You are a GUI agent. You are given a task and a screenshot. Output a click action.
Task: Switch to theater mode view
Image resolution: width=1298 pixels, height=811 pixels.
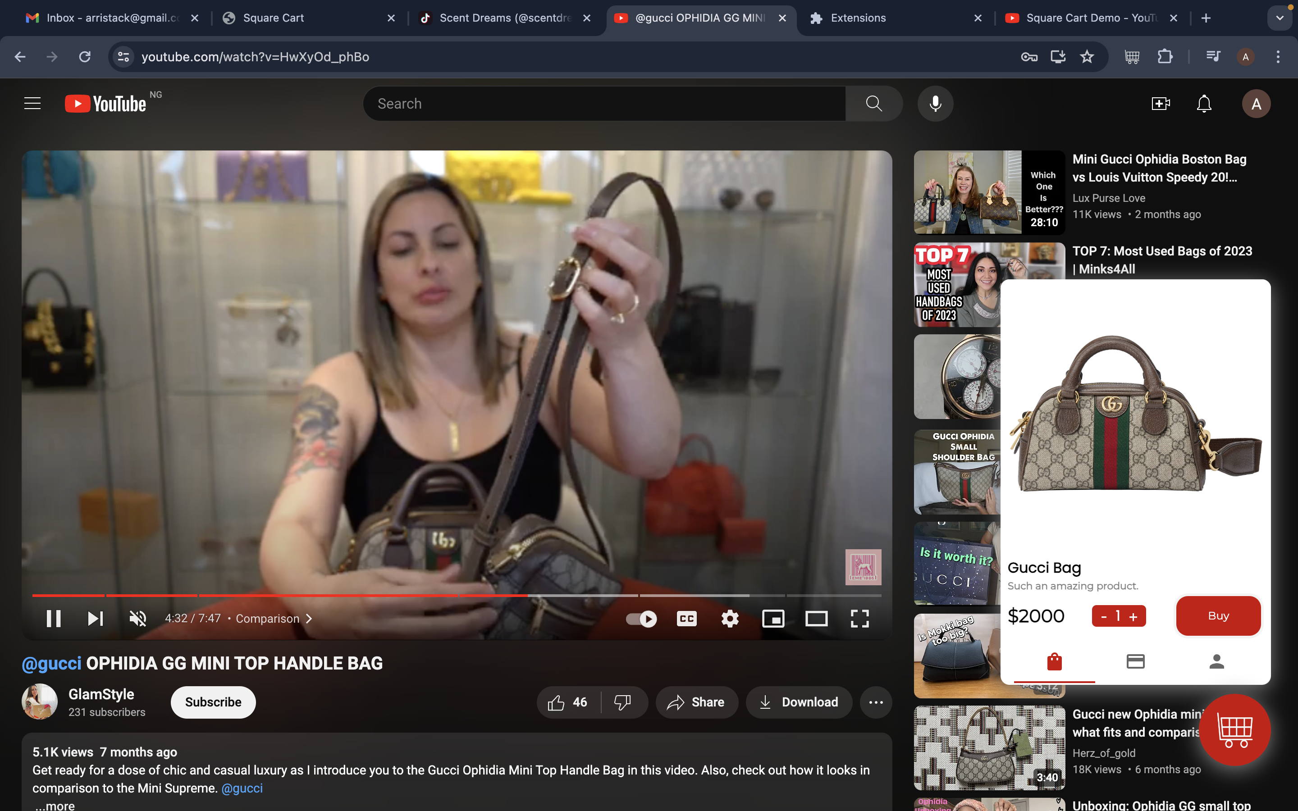[x=816, y=619]
